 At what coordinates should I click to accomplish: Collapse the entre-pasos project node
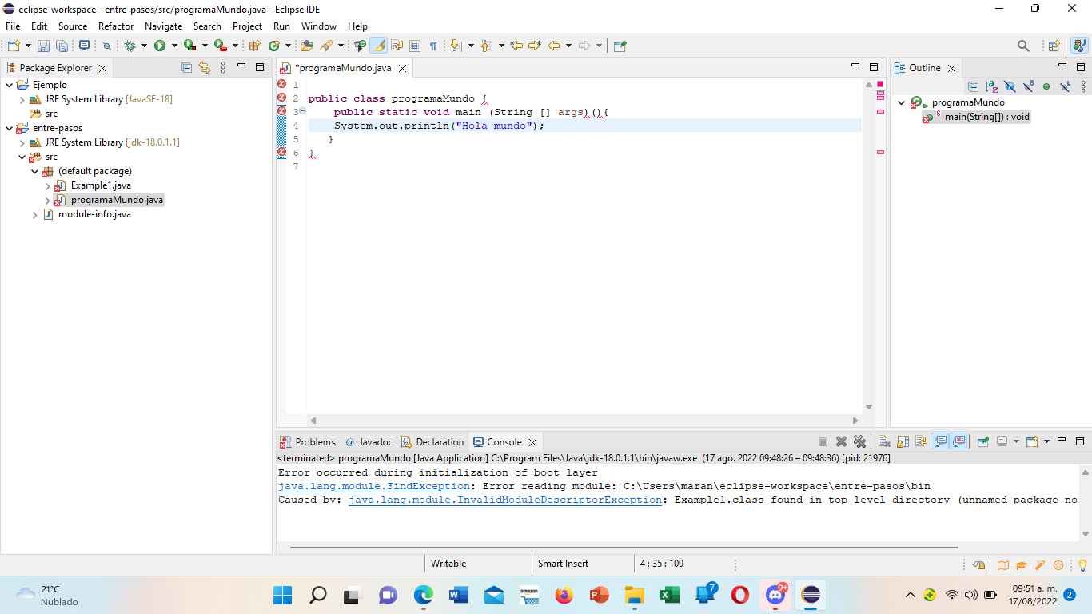(x=10, y=128)
